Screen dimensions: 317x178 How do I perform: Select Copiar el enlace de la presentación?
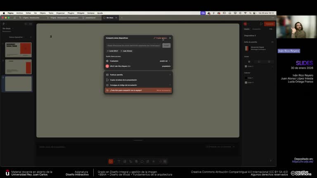click(138, 80)
